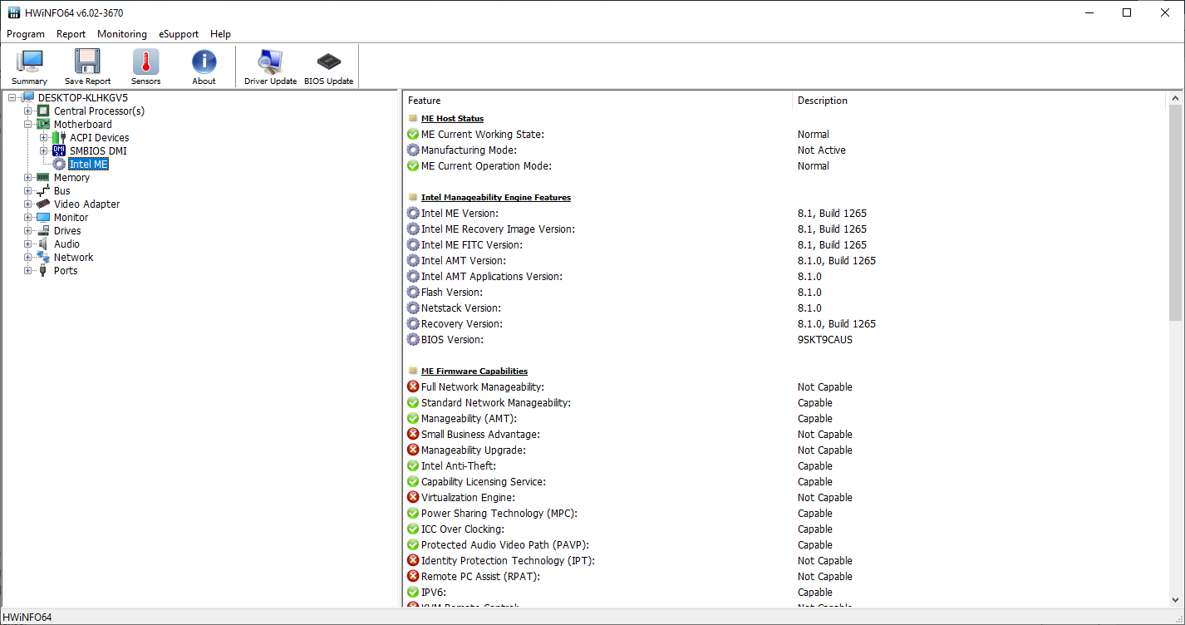The height and width of the screenshot is (625, 1185).
Task: Expand the Drives tree node
Action: pyautogui.click(x=27, y=231)
